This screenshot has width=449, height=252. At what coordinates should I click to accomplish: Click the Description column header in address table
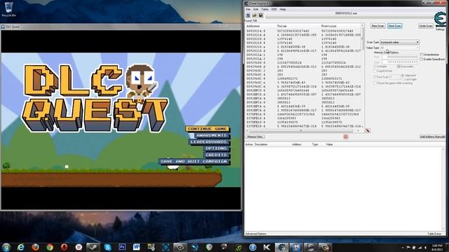[261, 145]
